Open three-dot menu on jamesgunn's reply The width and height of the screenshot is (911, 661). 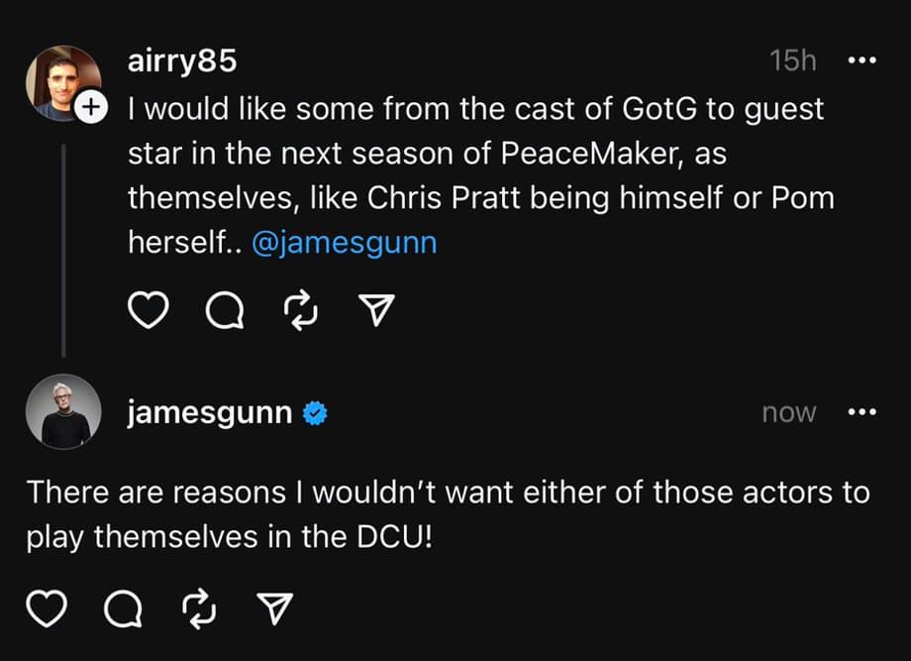(x=862, y=412)
